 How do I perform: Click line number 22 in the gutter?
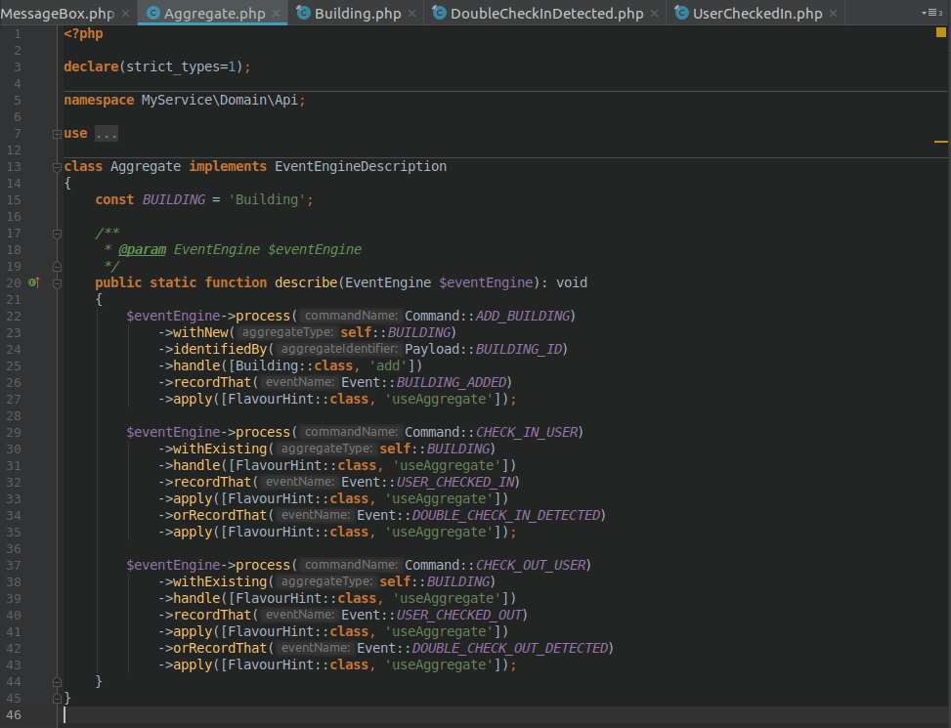pos(14,316)
